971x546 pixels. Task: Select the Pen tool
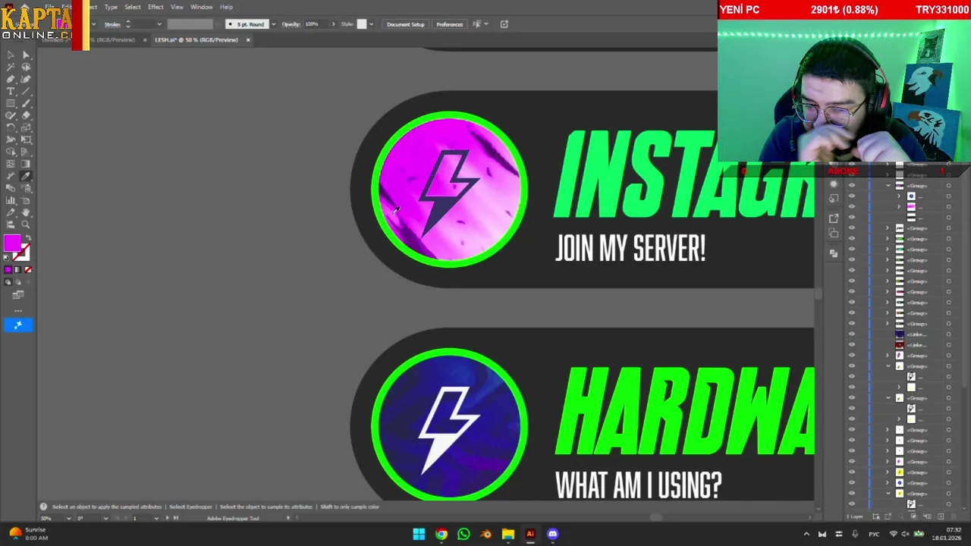[11, 80]
